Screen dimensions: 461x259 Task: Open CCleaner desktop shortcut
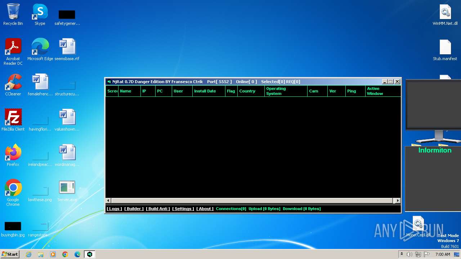(x=13, y=85)
